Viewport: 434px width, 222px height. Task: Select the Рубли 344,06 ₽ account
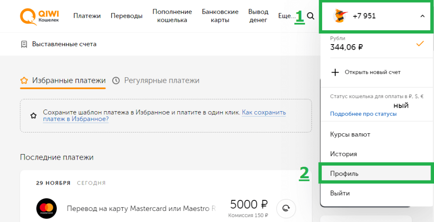point(377,44)
